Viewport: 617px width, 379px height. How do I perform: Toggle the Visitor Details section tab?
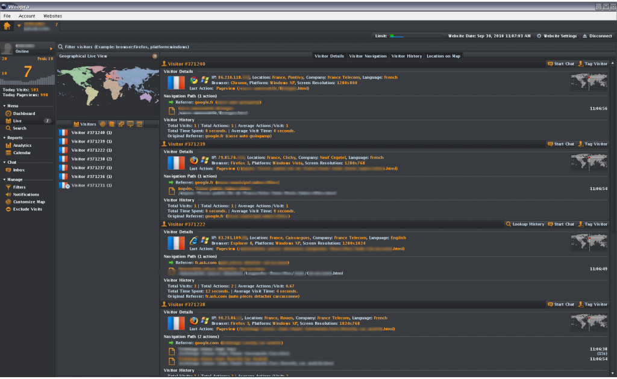329,56
